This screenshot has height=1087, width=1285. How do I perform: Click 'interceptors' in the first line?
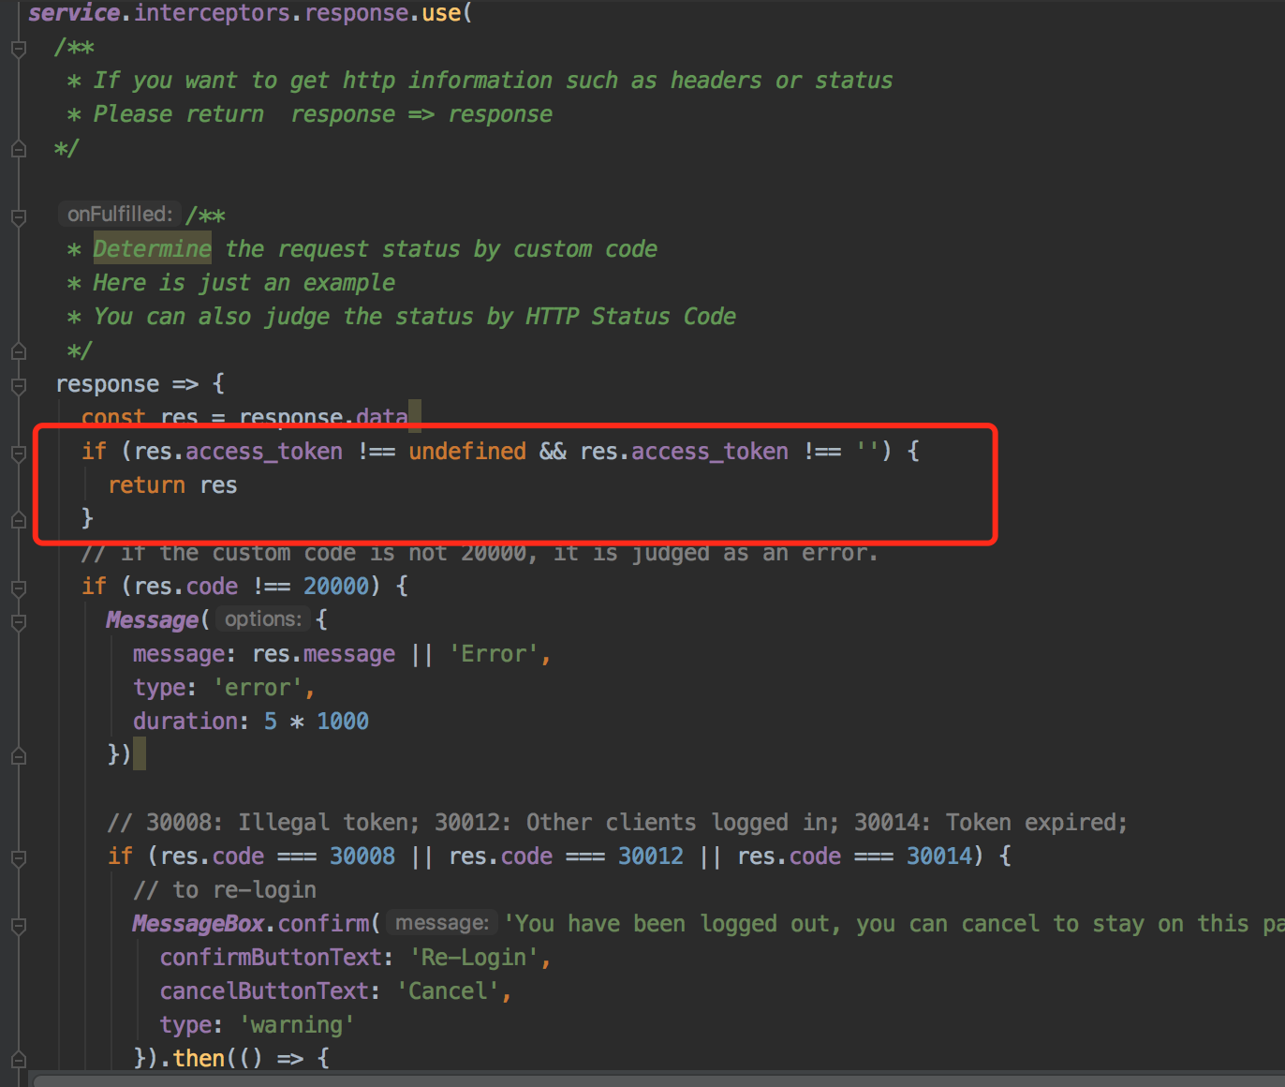[212, 13]
